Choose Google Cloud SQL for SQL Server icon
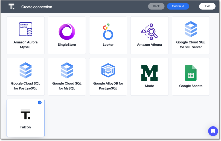221x141 pixels. pos(191,30)
